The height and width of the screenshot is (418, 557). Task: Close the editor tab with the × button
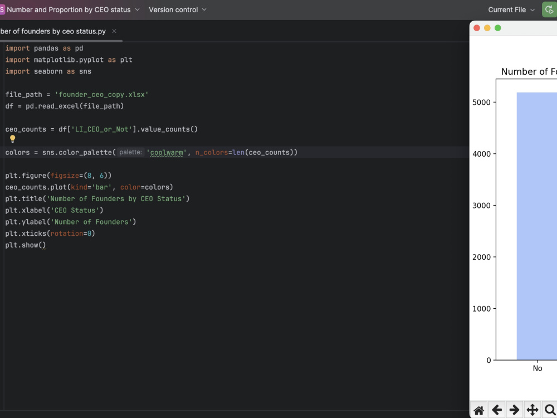(114, 31)
